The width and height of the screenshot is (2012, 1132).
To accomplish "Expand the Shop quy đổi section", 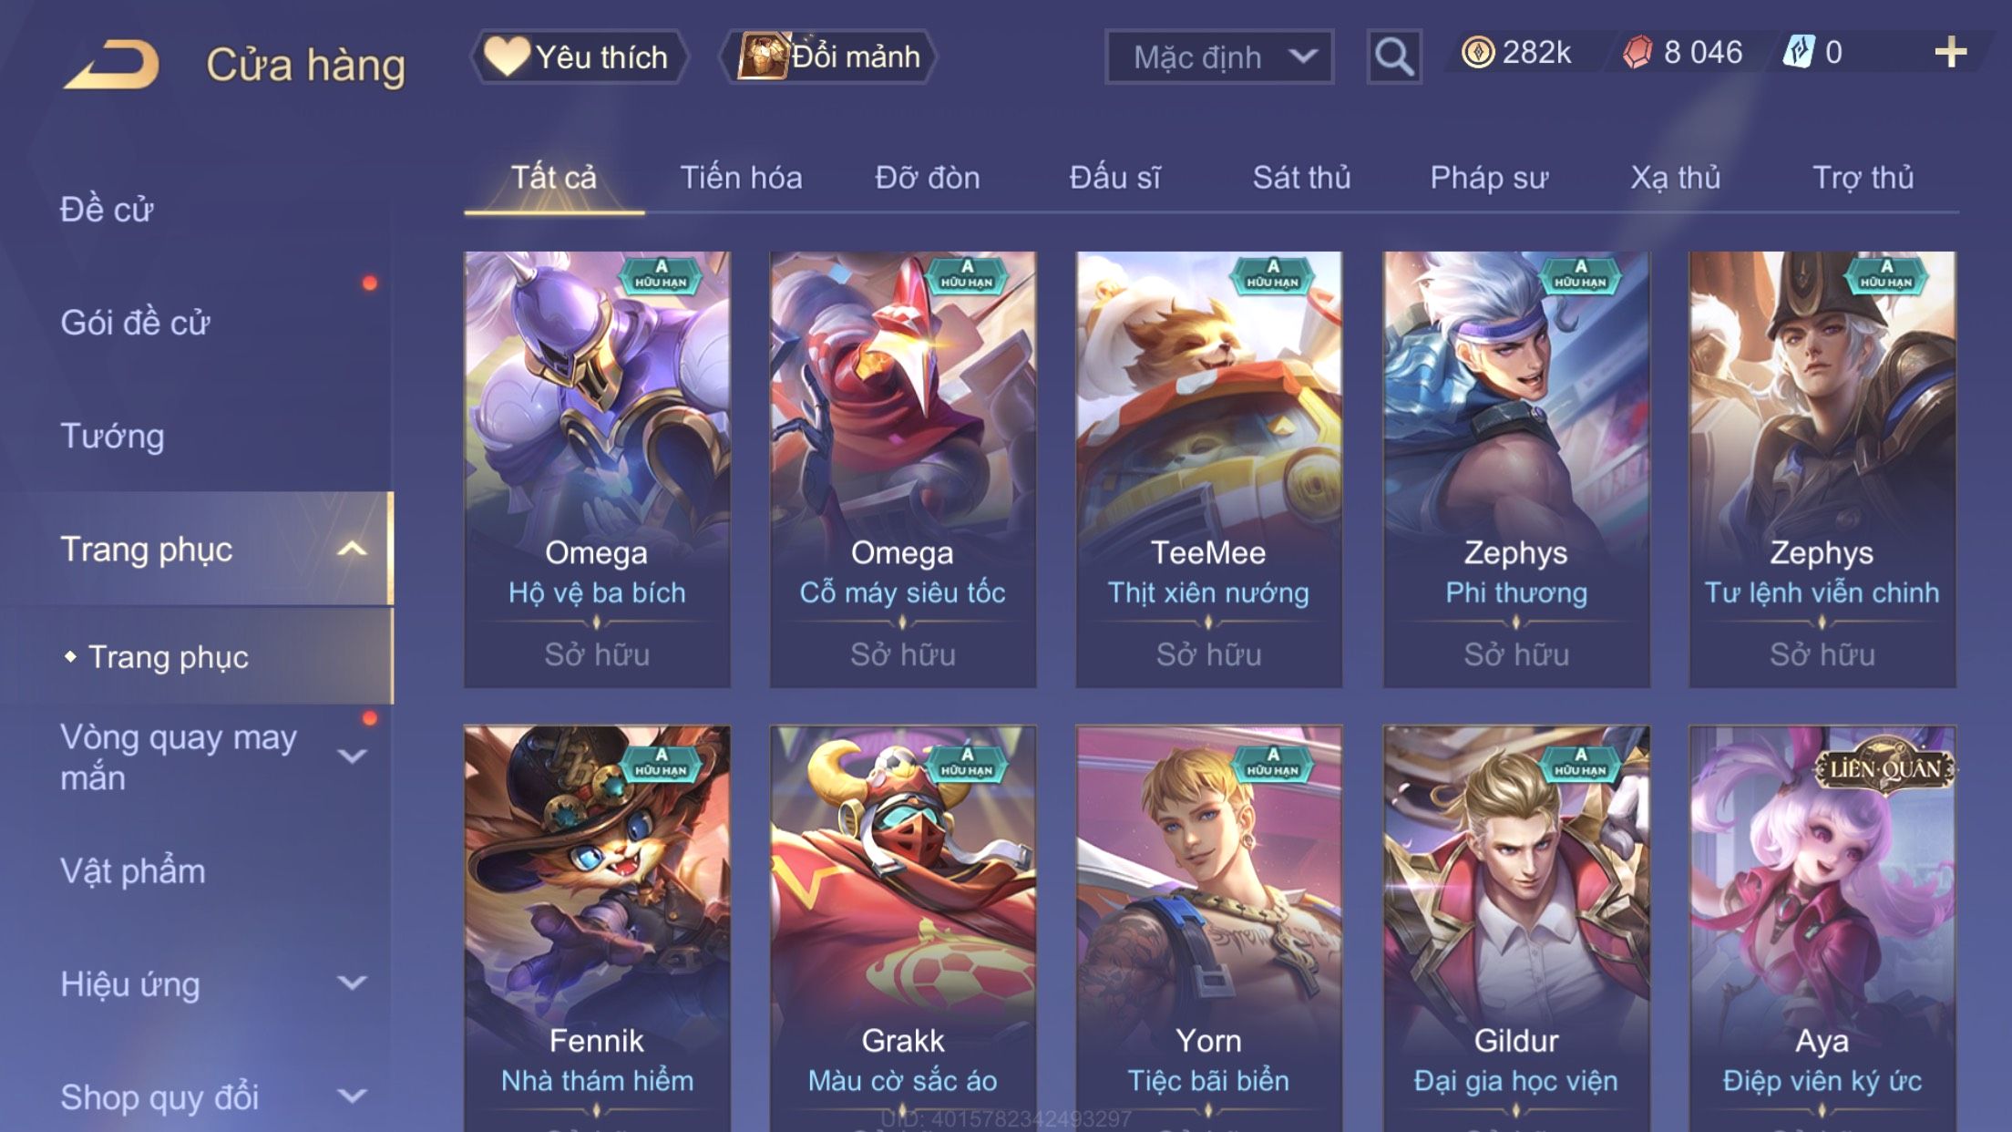I will coord(352,1096).
